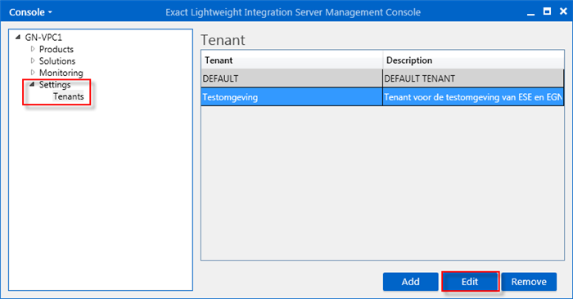This screenshot has height=299, width=573.
Task: Select the GN-VPC1 server node
Action: pyautogui.click(x=43, y=38)
